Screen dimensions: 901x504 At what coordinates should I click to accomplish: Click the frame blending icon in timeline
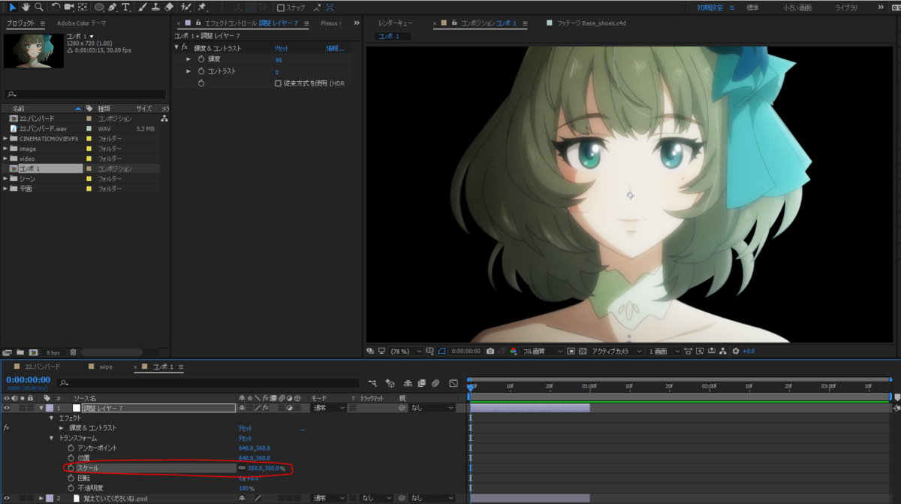[421, 383]
